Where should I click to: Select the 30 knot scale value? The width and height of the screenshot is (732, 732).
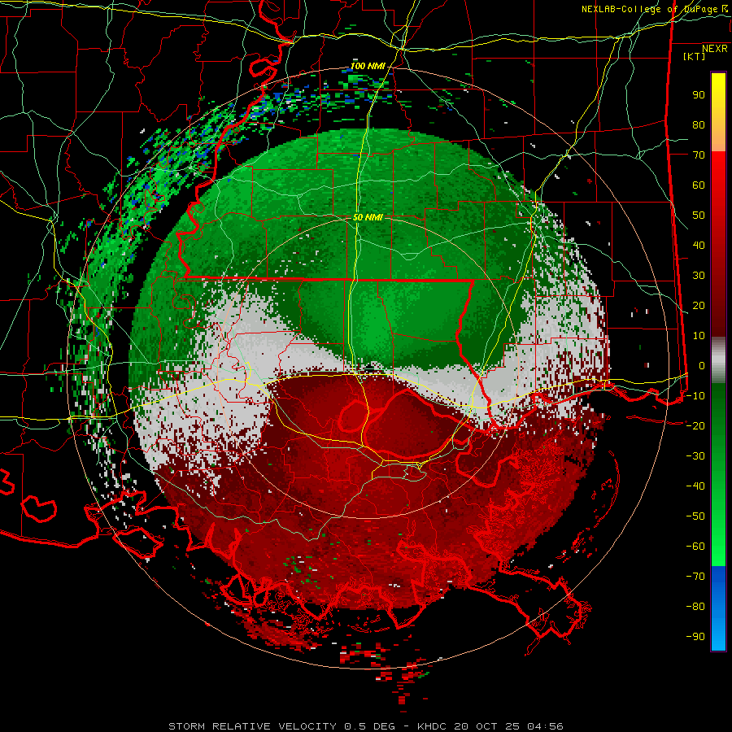[699, 276]
